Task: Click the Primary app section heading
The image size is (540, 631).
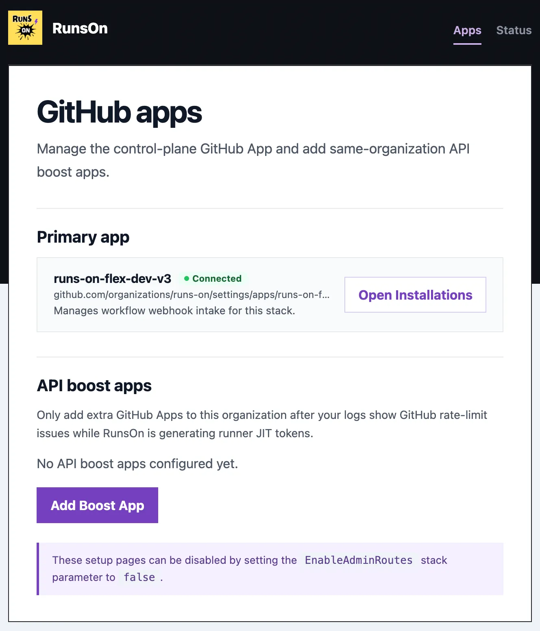Action: [83, 237]
